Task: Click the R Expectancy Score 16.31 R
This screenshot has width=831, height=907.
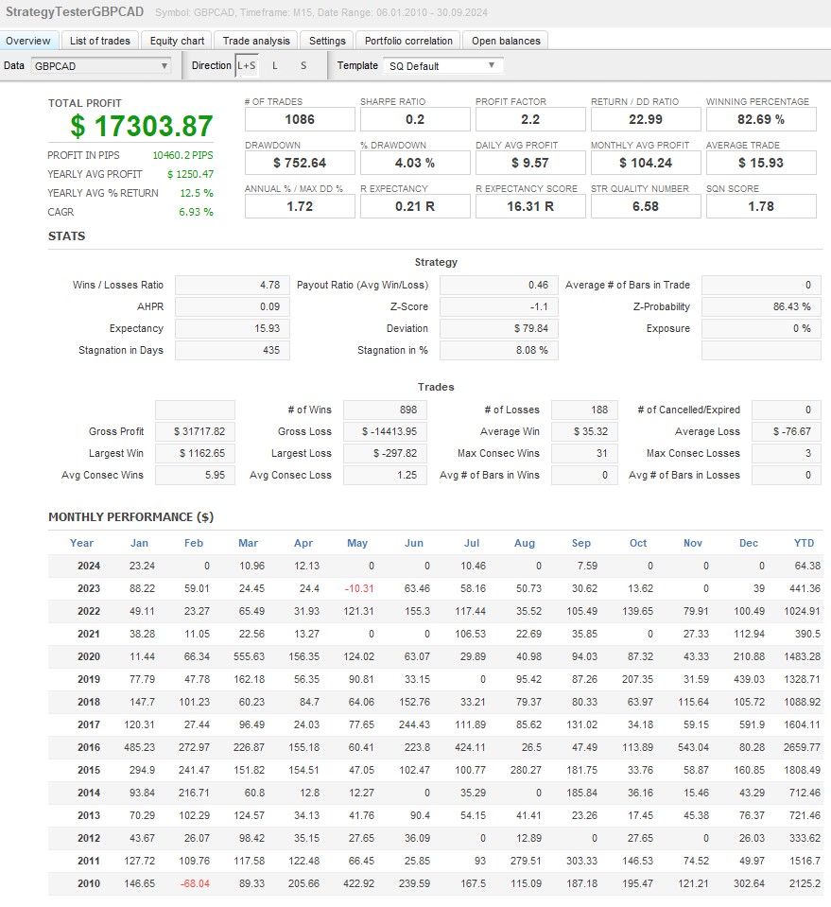Action: coord(530,206)
